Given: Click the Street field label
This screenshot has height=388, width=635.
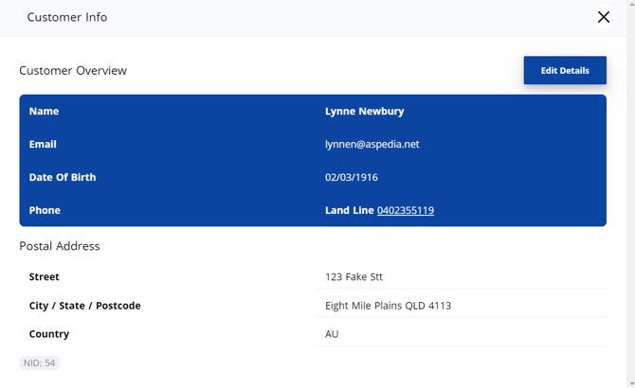Looking at the screenshot, I should [45, 277].
